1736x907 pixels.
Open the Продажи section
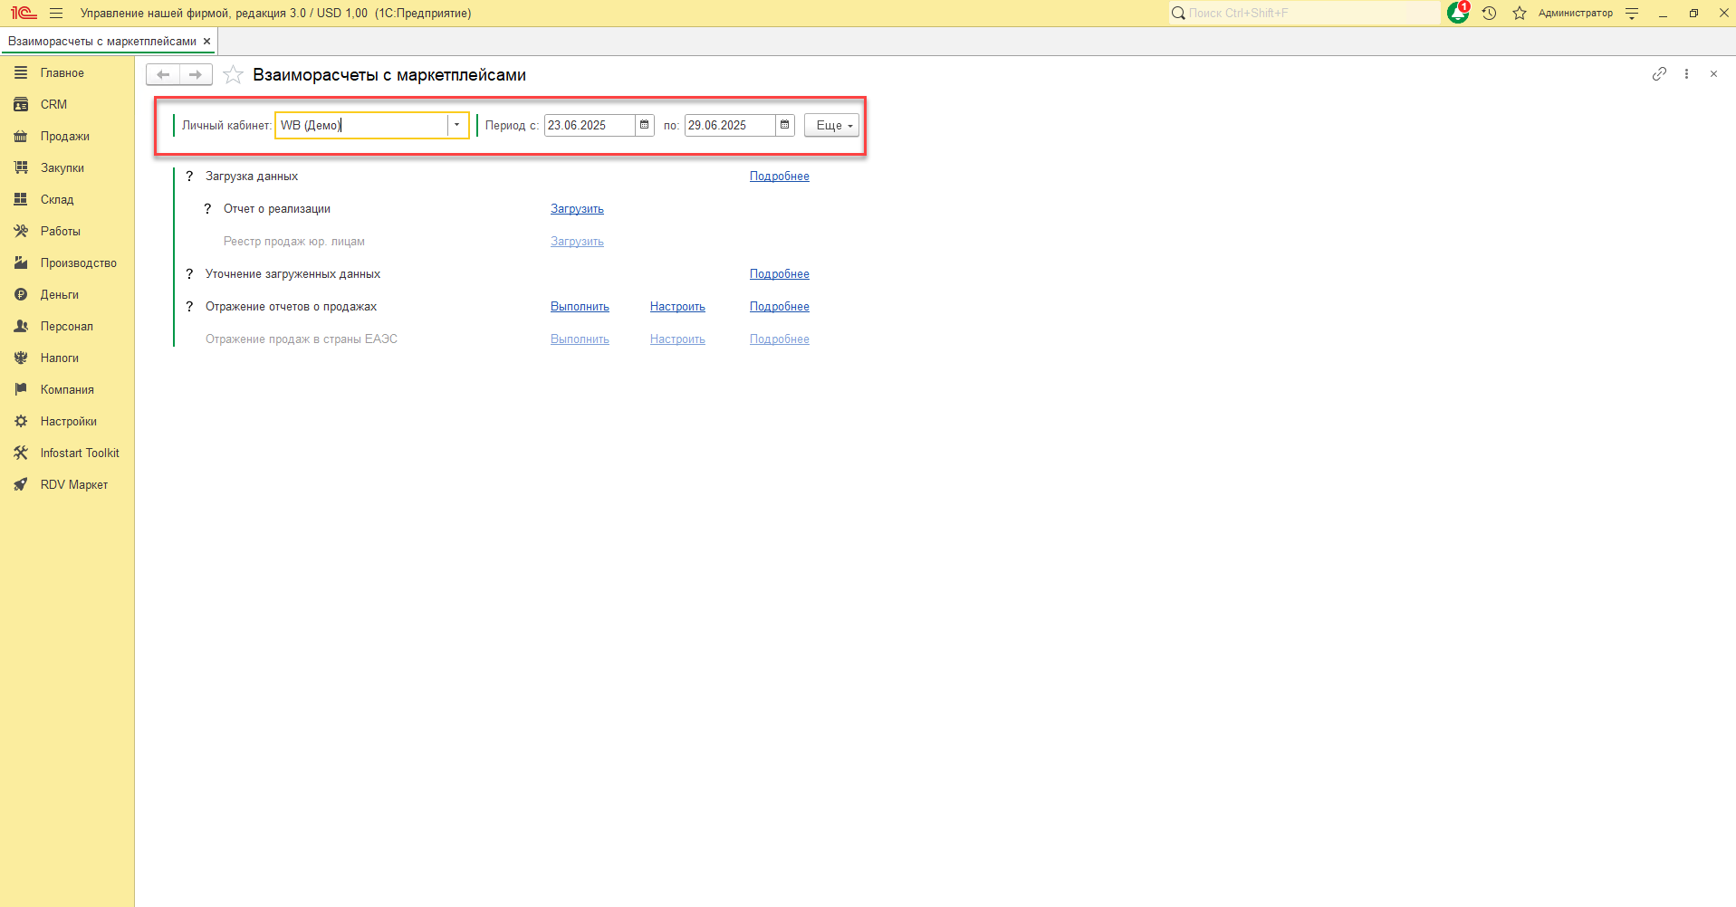(67, 137)
